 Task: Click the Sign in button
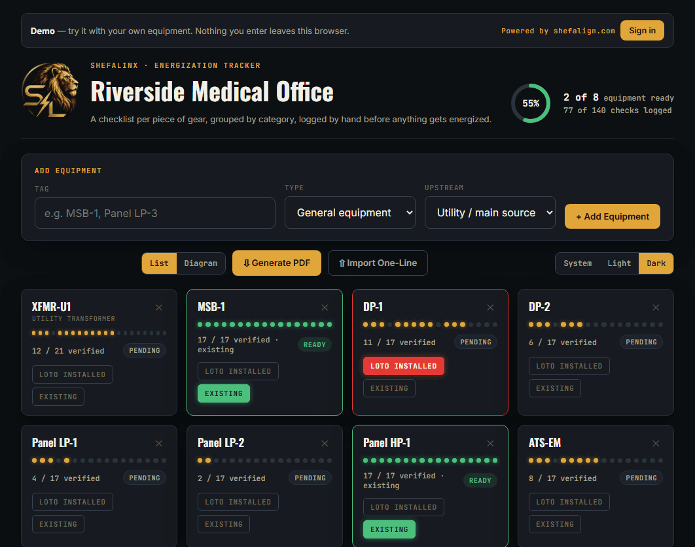coord(642,31)
